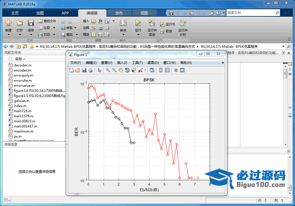The image size is (295, 206).
Task: Select the Pan hand tool in Figure 1
Action: 120,70
